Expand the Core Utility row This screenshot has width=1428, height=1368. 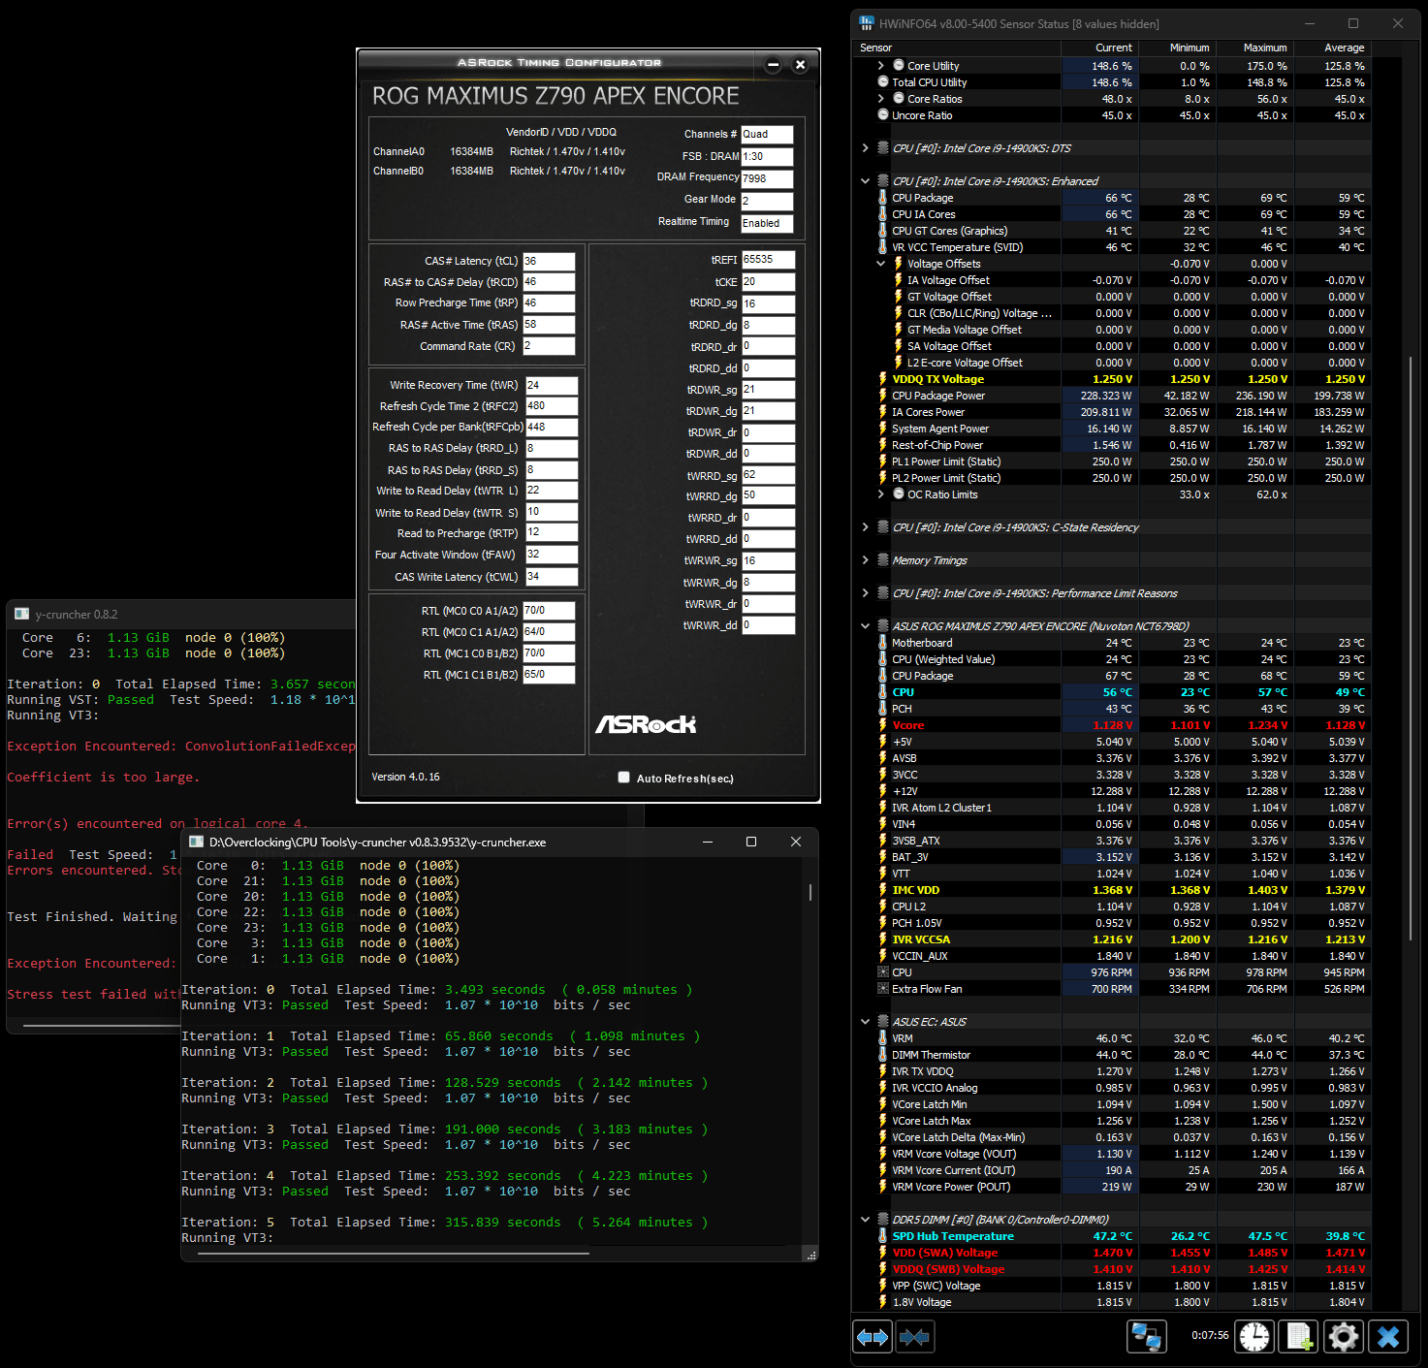(x=880, y=66)
